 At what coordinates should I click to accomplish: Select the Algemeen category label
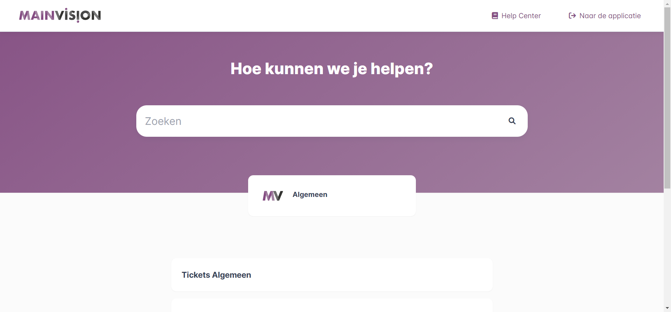click(310, 194)
